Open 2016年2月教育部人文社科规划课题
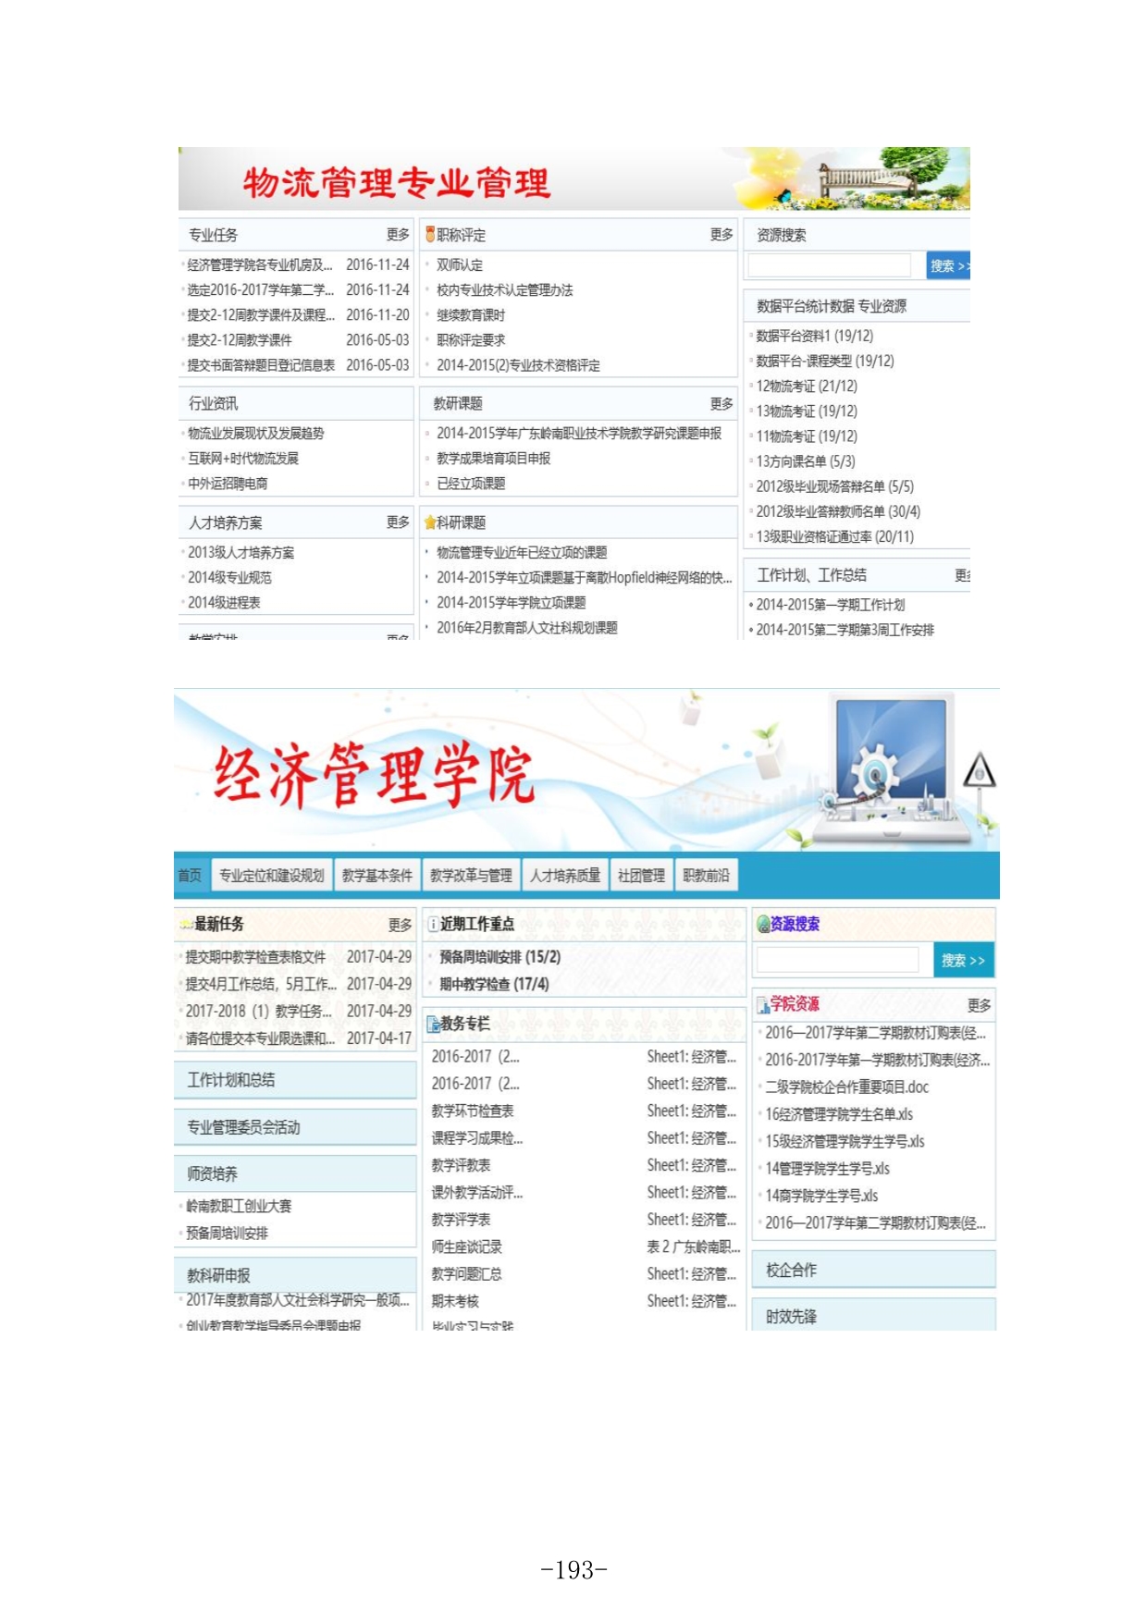Image resolution: width=1147 pixels, height=1621 pixels. tap(527, 628)
